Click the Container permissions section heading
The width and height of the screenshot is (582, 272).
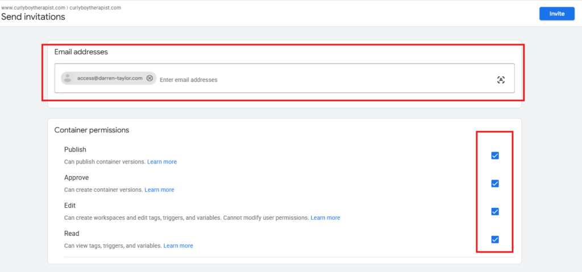(x=92, y=130)
